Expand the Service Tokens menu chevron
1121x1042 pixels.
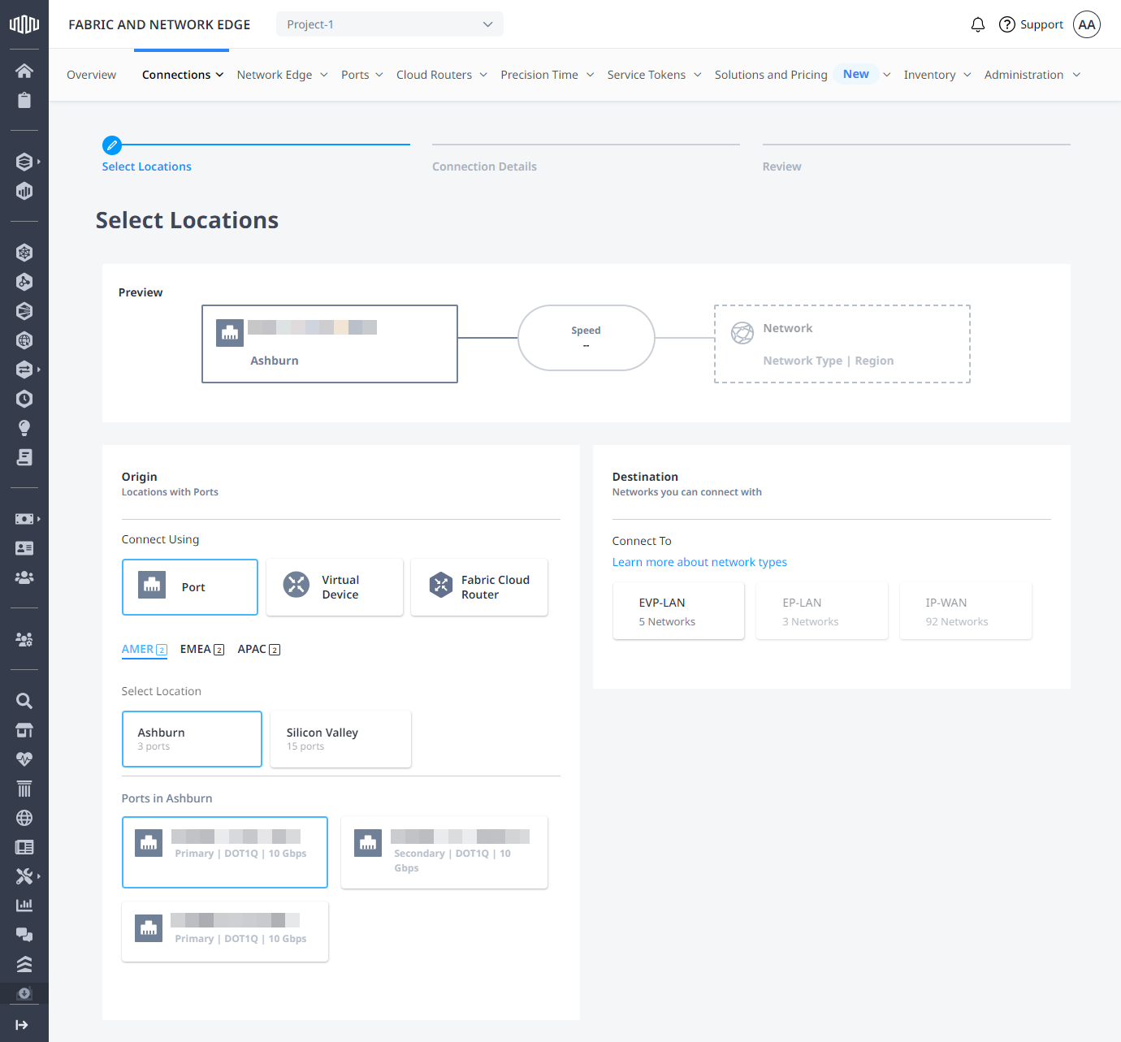point(697,75)
